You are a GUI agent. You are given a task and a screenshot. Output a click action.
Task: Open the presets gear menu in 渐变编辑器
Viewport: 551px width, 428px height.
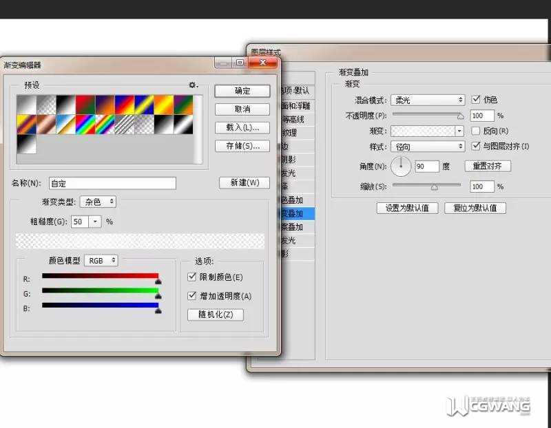pyautogui.click(x=194, y=85)
